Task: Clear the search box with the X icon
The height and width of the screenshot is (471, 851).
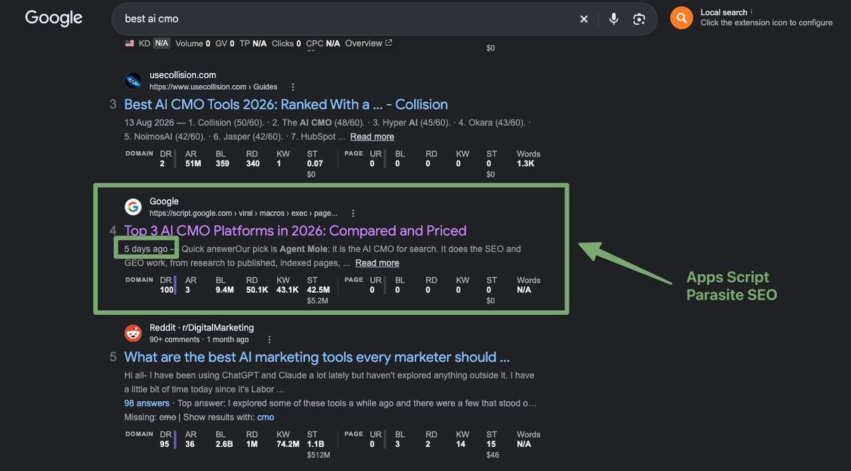Action: point(584,19)
